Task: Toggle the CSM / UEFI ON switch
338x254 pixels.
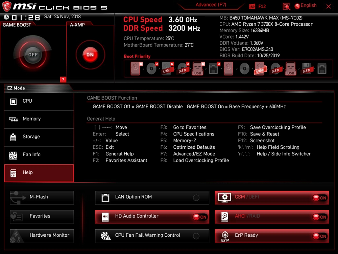Action: 320,198
